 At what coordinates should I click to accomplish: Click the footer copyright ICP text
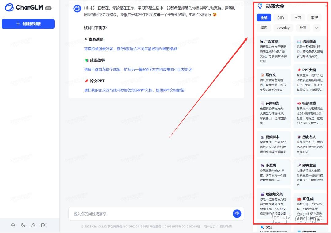click(x=140, y=227)
